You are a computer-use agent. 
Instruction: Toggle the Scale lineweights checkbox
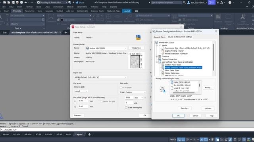point(126,107)
